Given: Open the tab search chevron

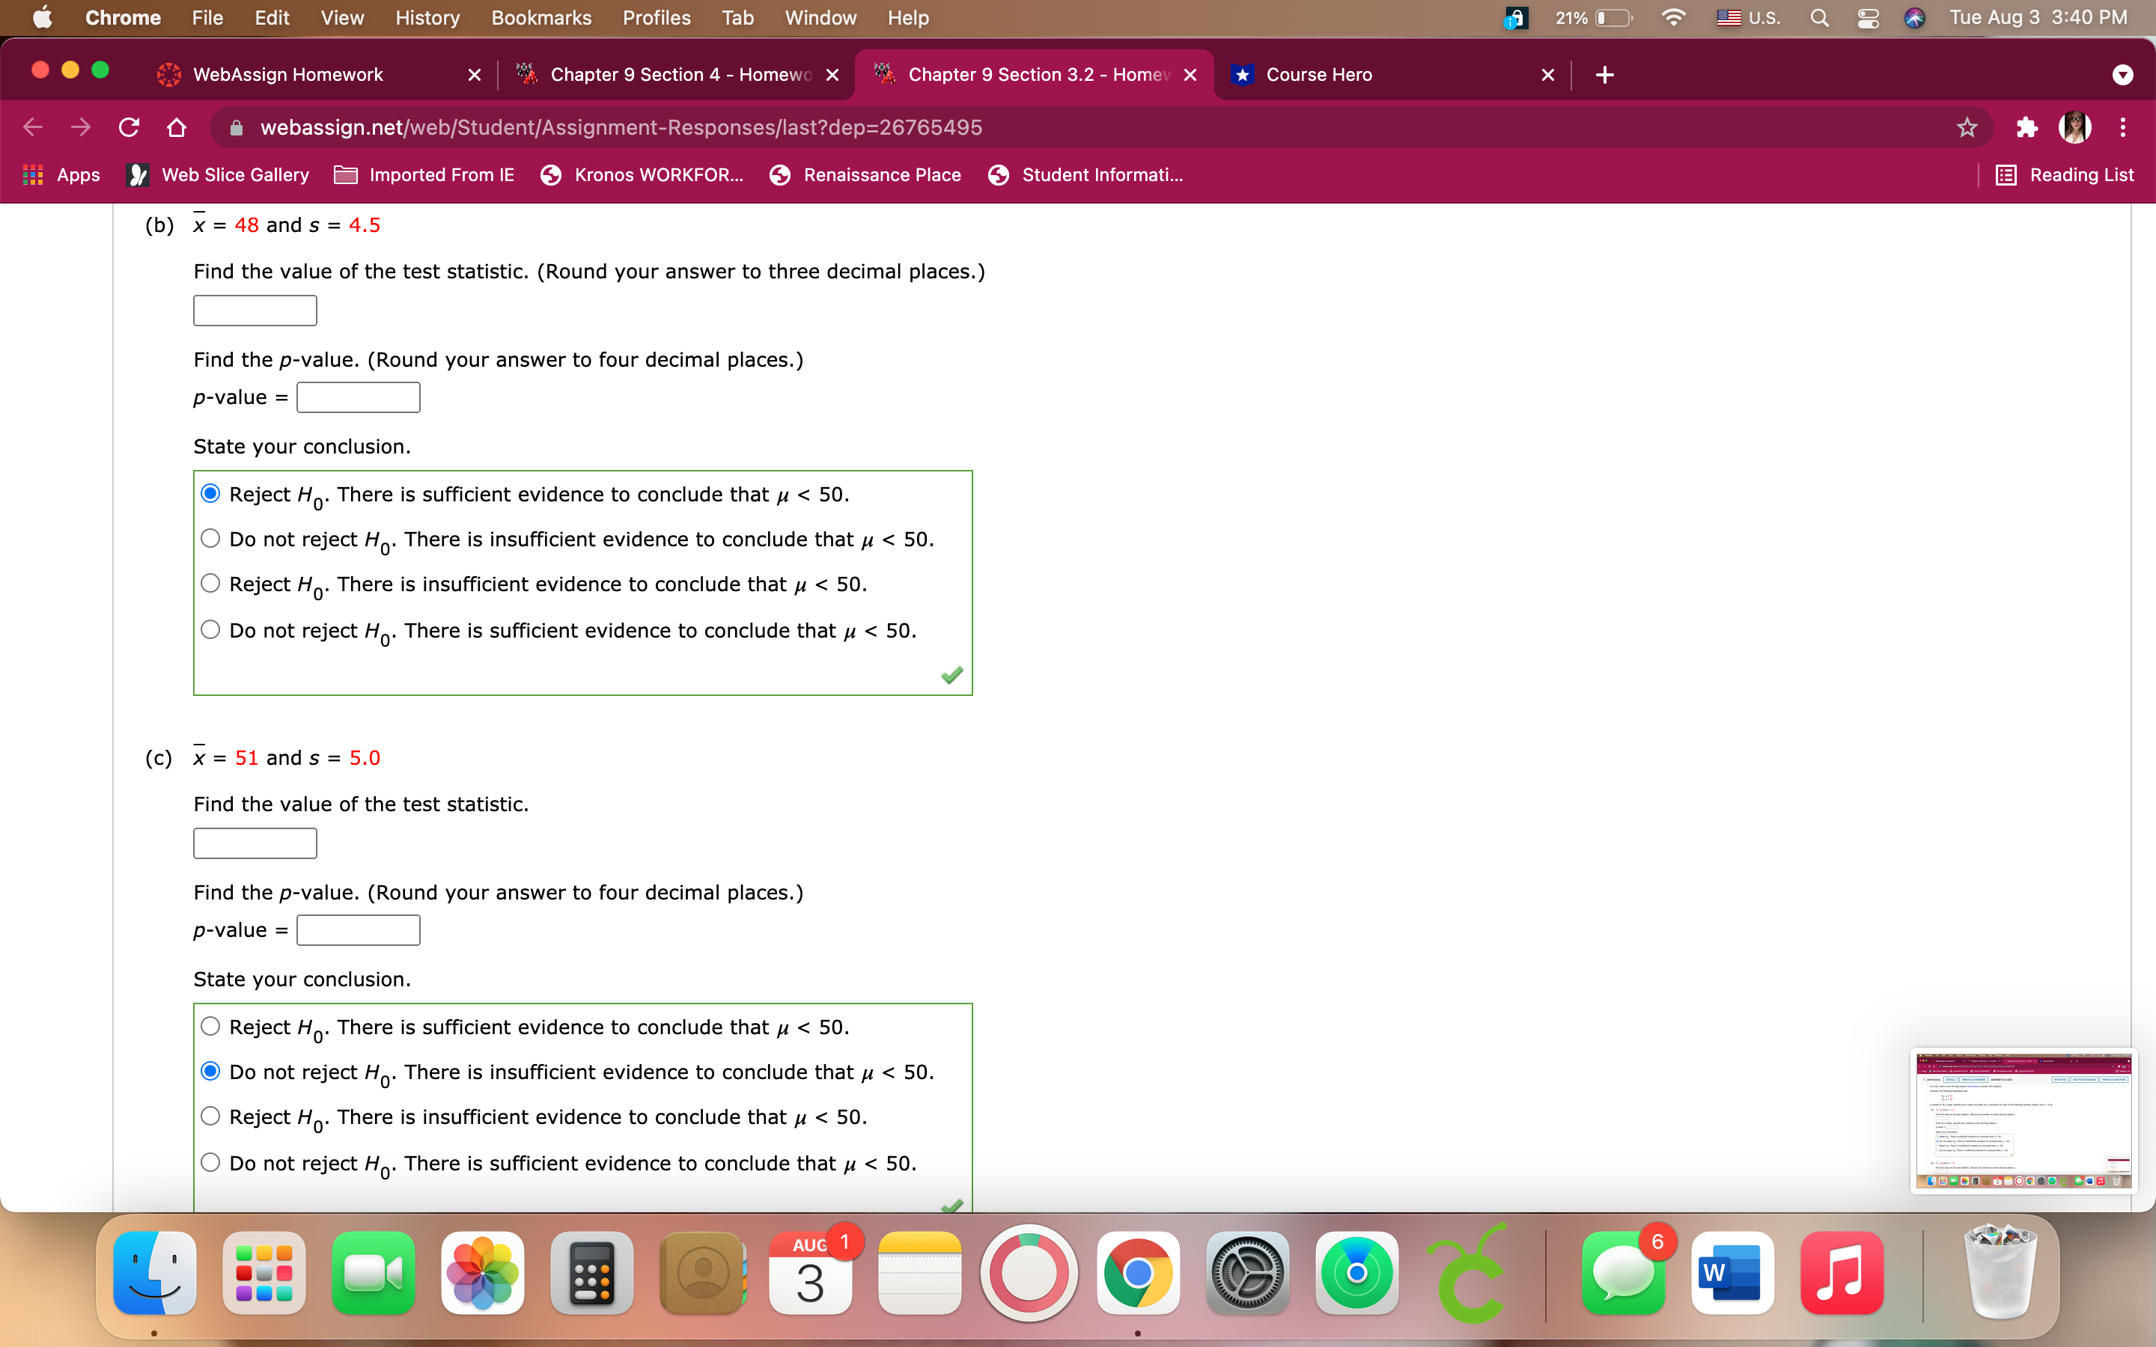Looking at the screenshot, I should (x=2123, y=74).
